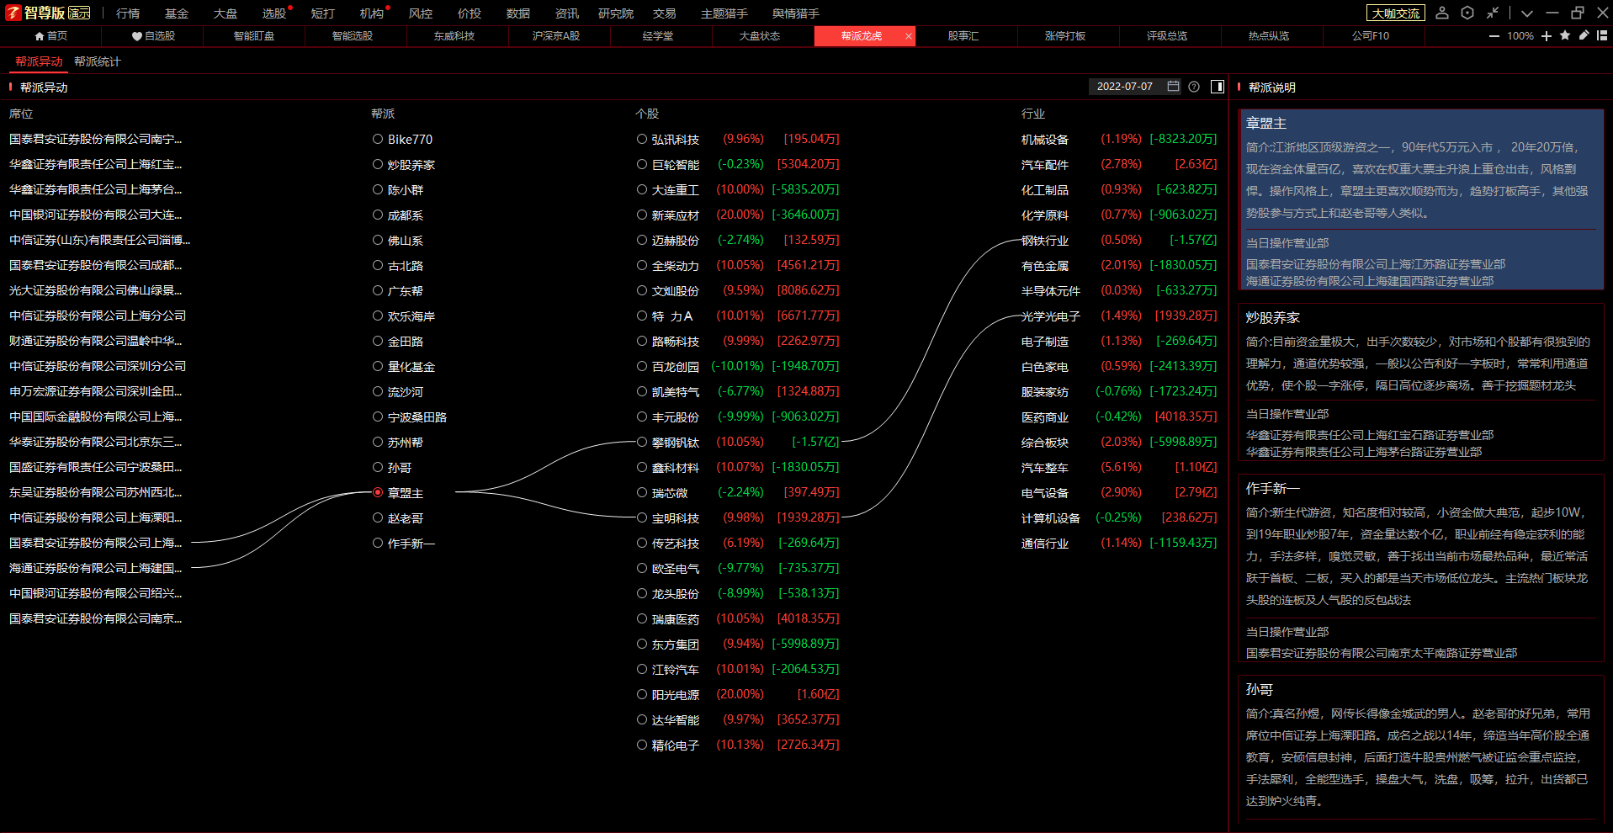Click 海通证券股份有限公司上海建国西路证券营业部 link
The height and width of the screenshot is (833, 1613).
1369,281
